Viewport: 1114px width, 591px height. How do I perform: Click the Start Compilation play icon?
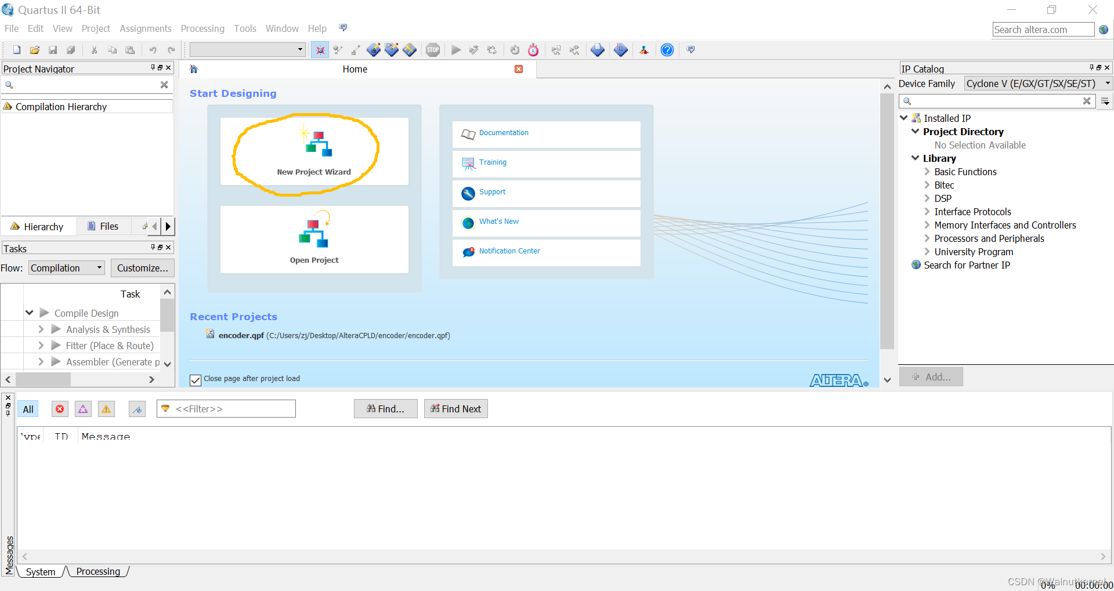click(x=456, y=50)
